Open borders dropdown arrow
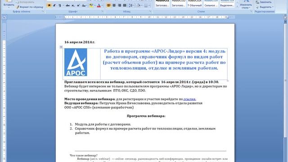This screenshot has width=288, height=162. coord(149,5)
